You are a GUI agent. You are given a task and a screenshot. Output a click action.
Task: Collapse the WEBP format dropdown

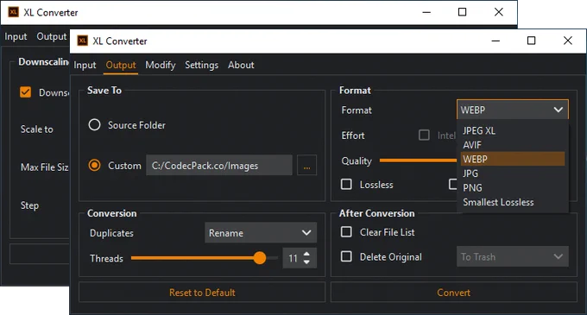(513, 110)
